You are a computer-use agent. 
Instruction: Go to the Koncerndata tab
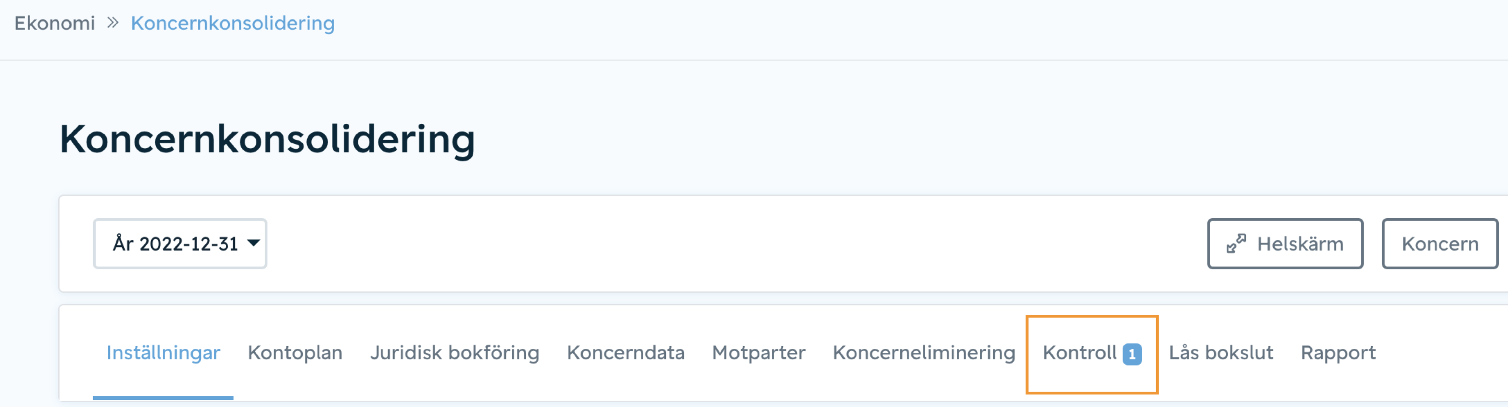pos(626,353)
